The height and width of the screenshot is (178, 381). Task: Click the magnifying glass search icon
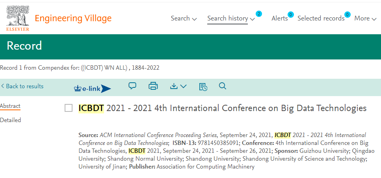coord(223,86)
